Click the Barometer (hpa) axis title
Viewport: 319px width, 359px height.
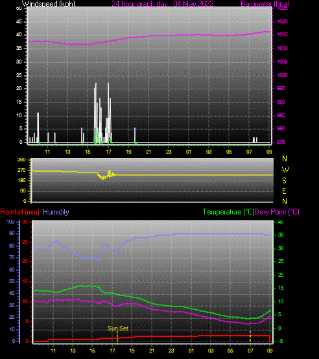(265, 4)
